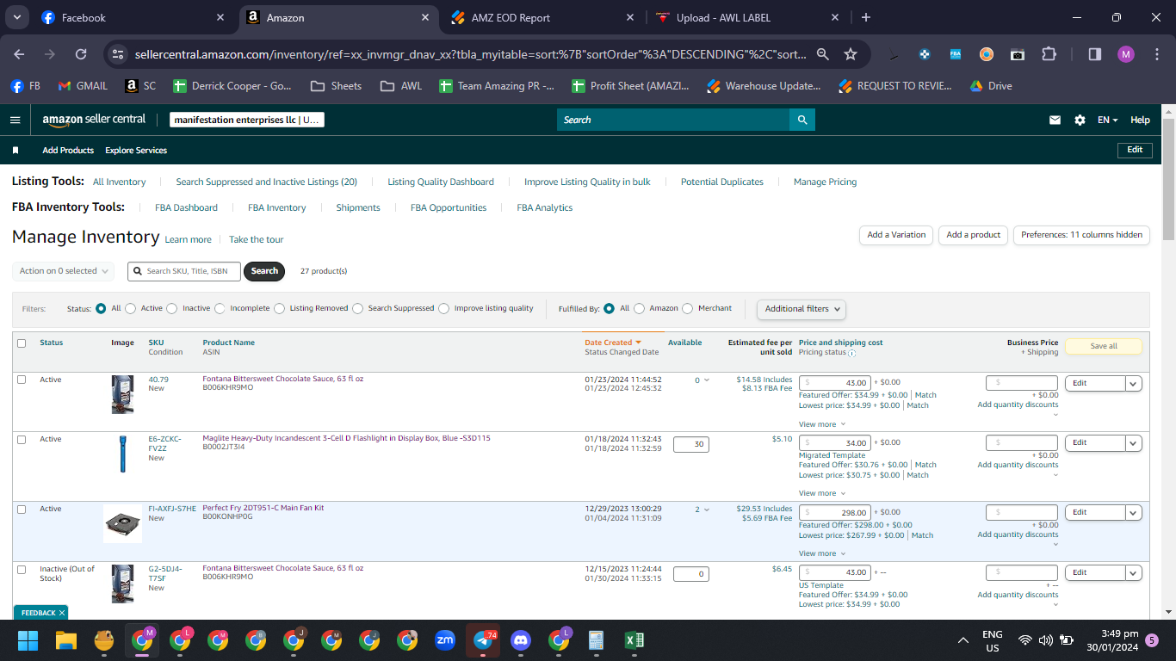Viewport: 1176px width, 661px height.
Task: View site information icon in address bar
Action: coord(119,54)
